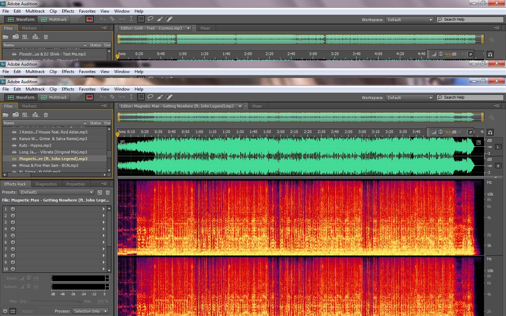Open Favorites menu in Magnetic Man window
Screen dimensions: 506x316
pyautogui.click(x=87, y=89)
